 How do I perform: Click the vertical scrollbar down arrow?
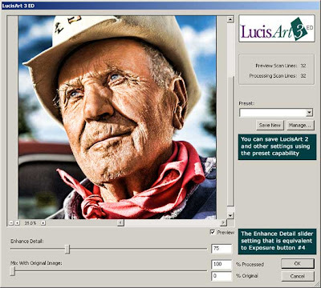point(230,215)
